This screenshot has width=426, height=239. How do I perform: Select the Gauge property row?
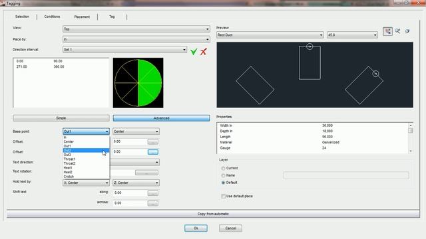[312, 148]
